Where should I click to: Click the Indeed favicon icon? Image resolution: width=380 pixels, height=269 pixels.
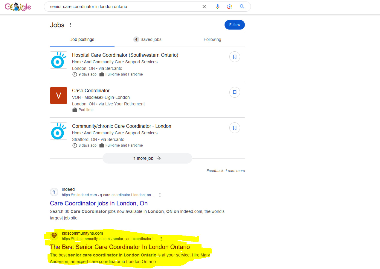tap(54, 192)
